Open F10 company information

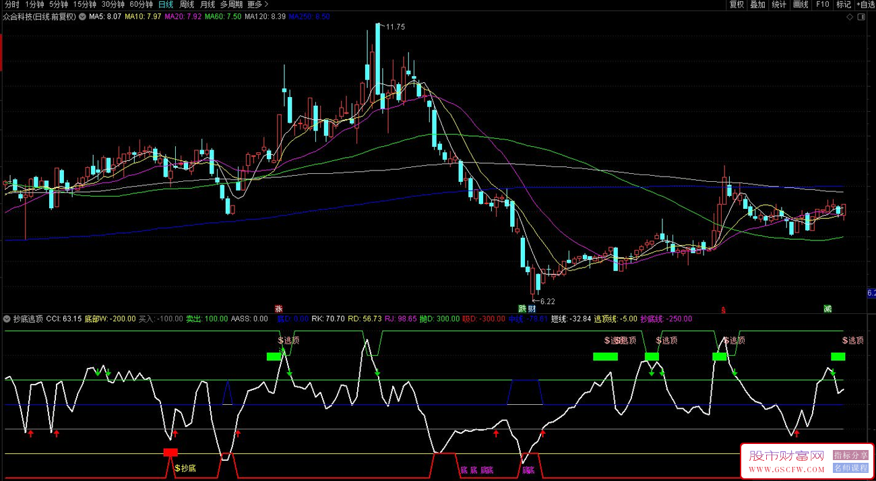click(x=822, y=5)
